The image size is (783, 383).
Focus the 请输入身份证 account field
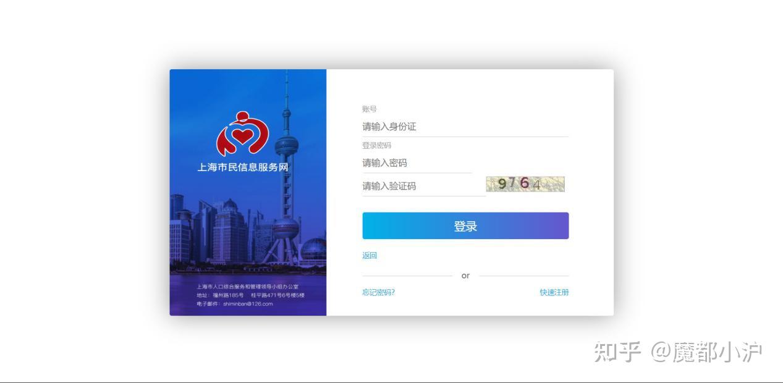coord(465,127)
